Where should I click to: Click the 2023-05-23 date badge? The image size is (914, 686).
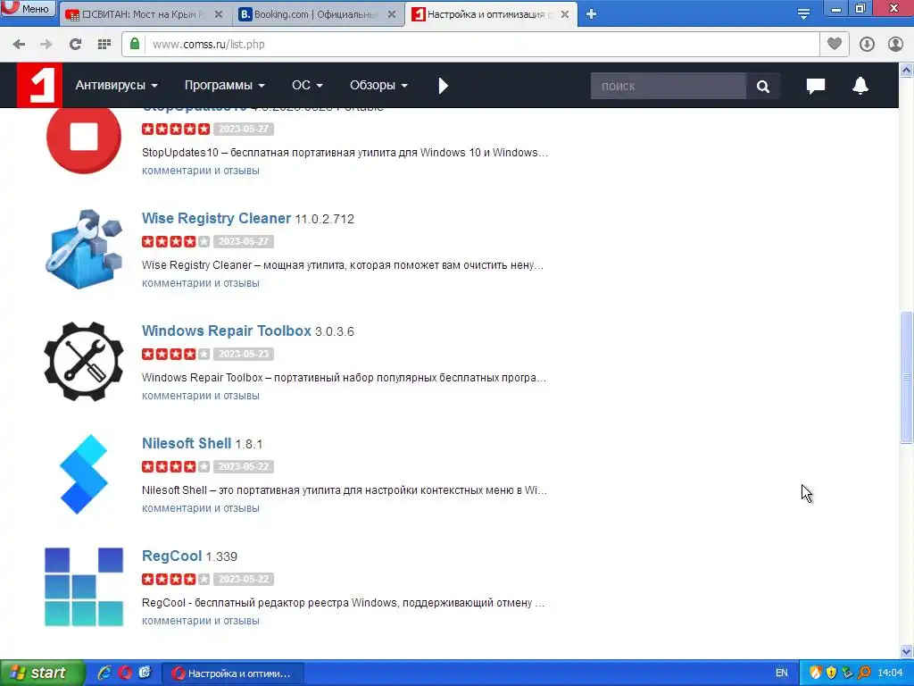pos(244,354)
